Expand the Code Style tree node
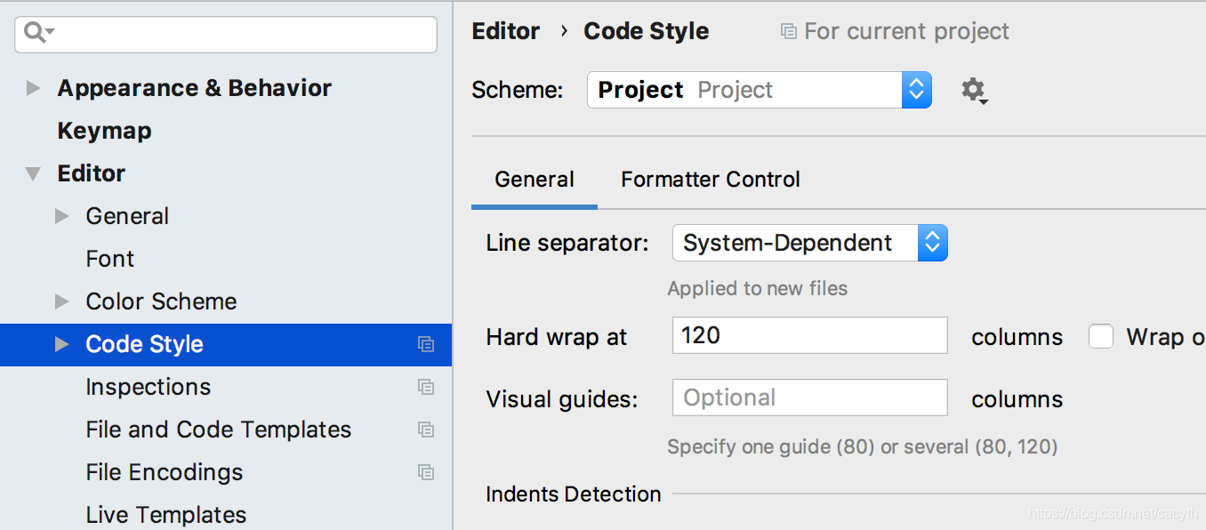Viewport: 1206px width, 530px height. pos(61,344)
